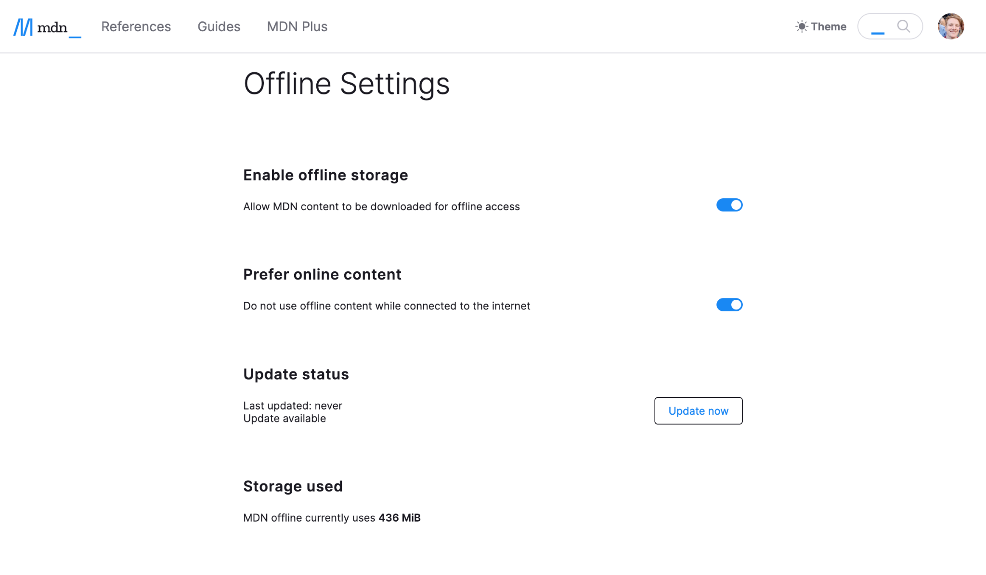Open the Theme switcher menu
Viewport: 986px width, 575px height.
tap(821, 26)
